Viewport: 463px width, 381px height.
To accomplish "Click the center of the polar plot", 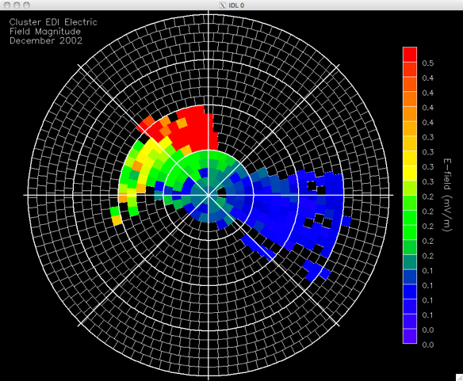I will (x=209, y=195).
